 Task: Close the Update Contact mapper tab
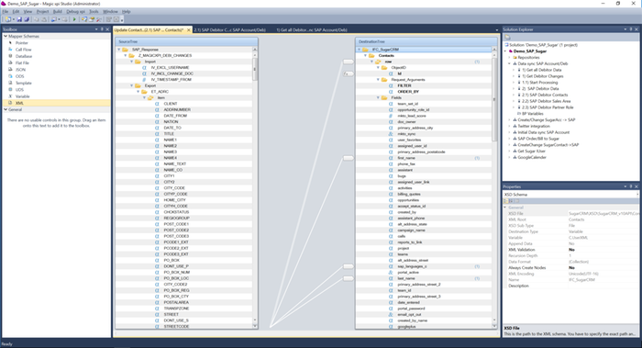(189, 30)
